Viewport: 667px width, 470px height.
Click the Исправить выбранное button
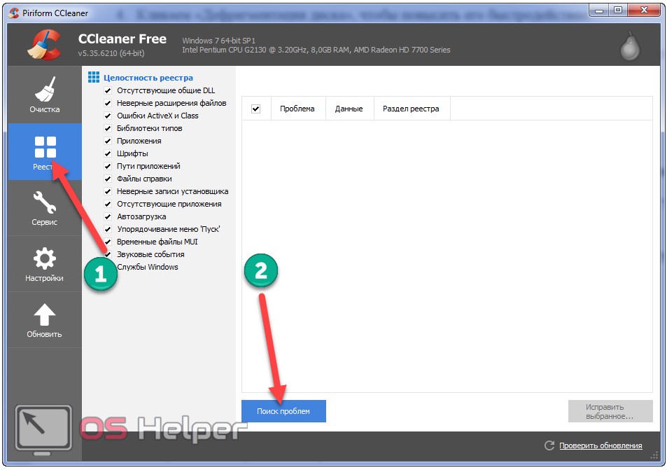(610, 411)
